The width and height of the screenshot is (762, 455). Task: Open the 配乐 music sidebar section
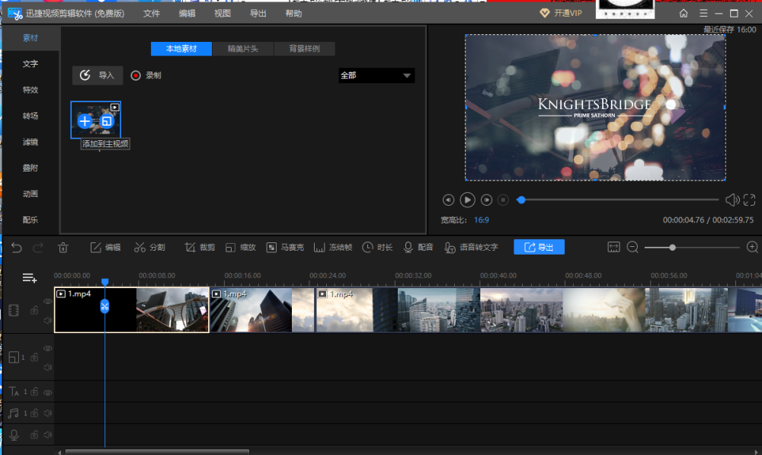(x=30, y=219)
